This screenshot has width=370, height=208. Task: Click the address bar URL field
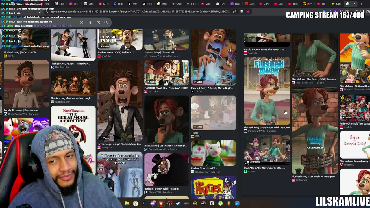(140, 12)
